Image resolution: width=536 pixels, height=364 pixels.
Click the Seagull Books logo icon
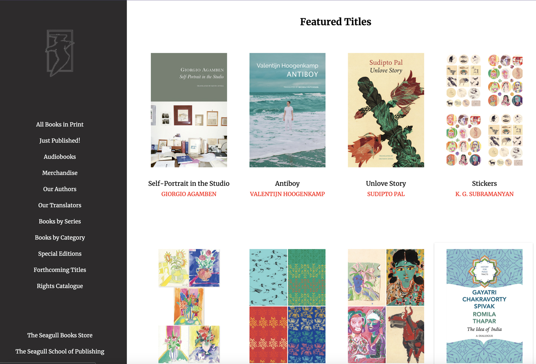point(60,53)
